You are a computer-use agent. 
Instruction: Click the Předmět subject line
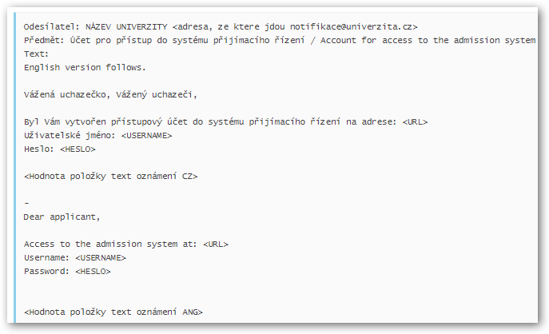pos(280,41)
